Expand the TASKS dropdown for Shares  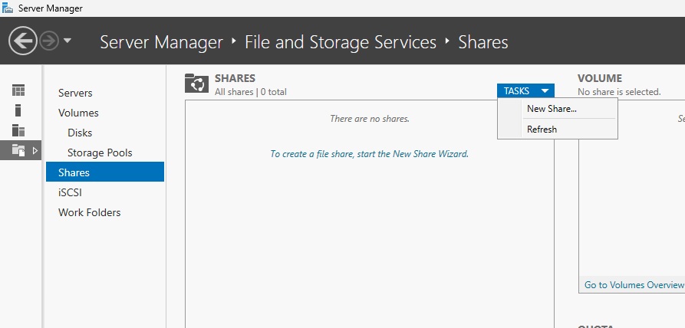(x=525, y=90)
